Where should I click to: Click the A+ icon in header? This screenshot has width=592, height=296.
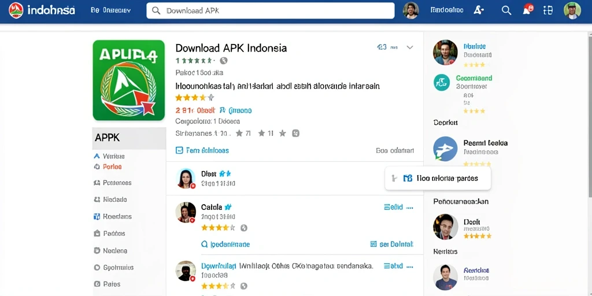478,10
